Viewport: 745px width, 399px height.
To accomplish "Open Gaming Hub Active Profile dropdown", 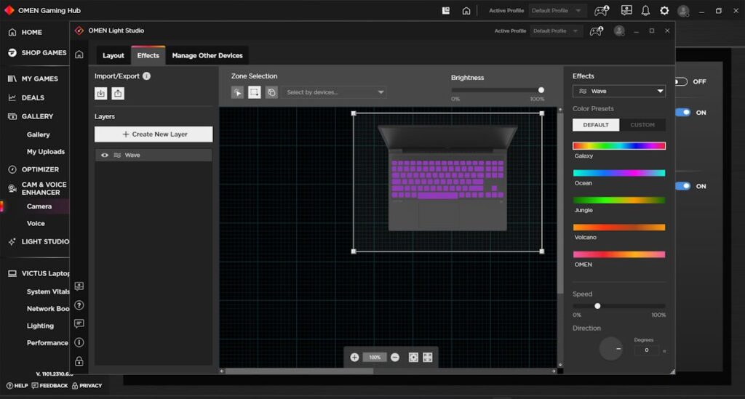I will [557, 10].
